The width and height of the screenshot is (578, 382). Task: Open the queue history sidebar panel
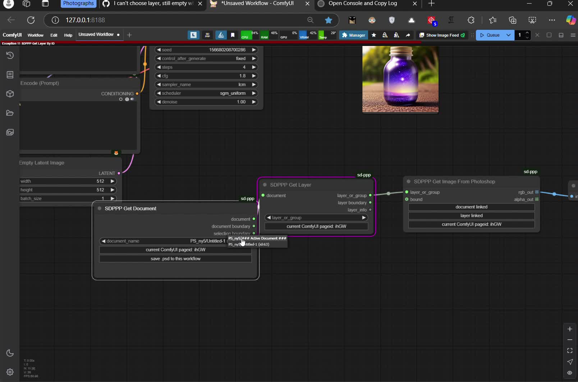pos(10,55)
